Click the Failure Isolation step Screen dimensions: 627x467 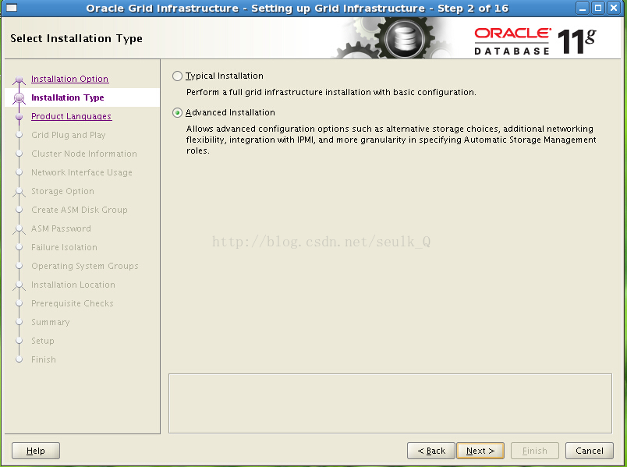coord(65,247)
